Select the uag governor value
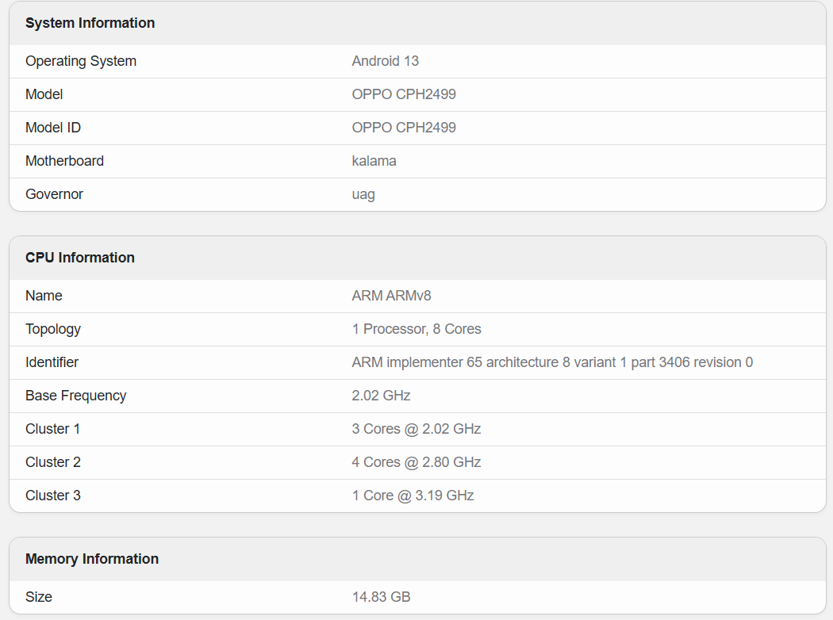The image size is (833, 620). 363,195
